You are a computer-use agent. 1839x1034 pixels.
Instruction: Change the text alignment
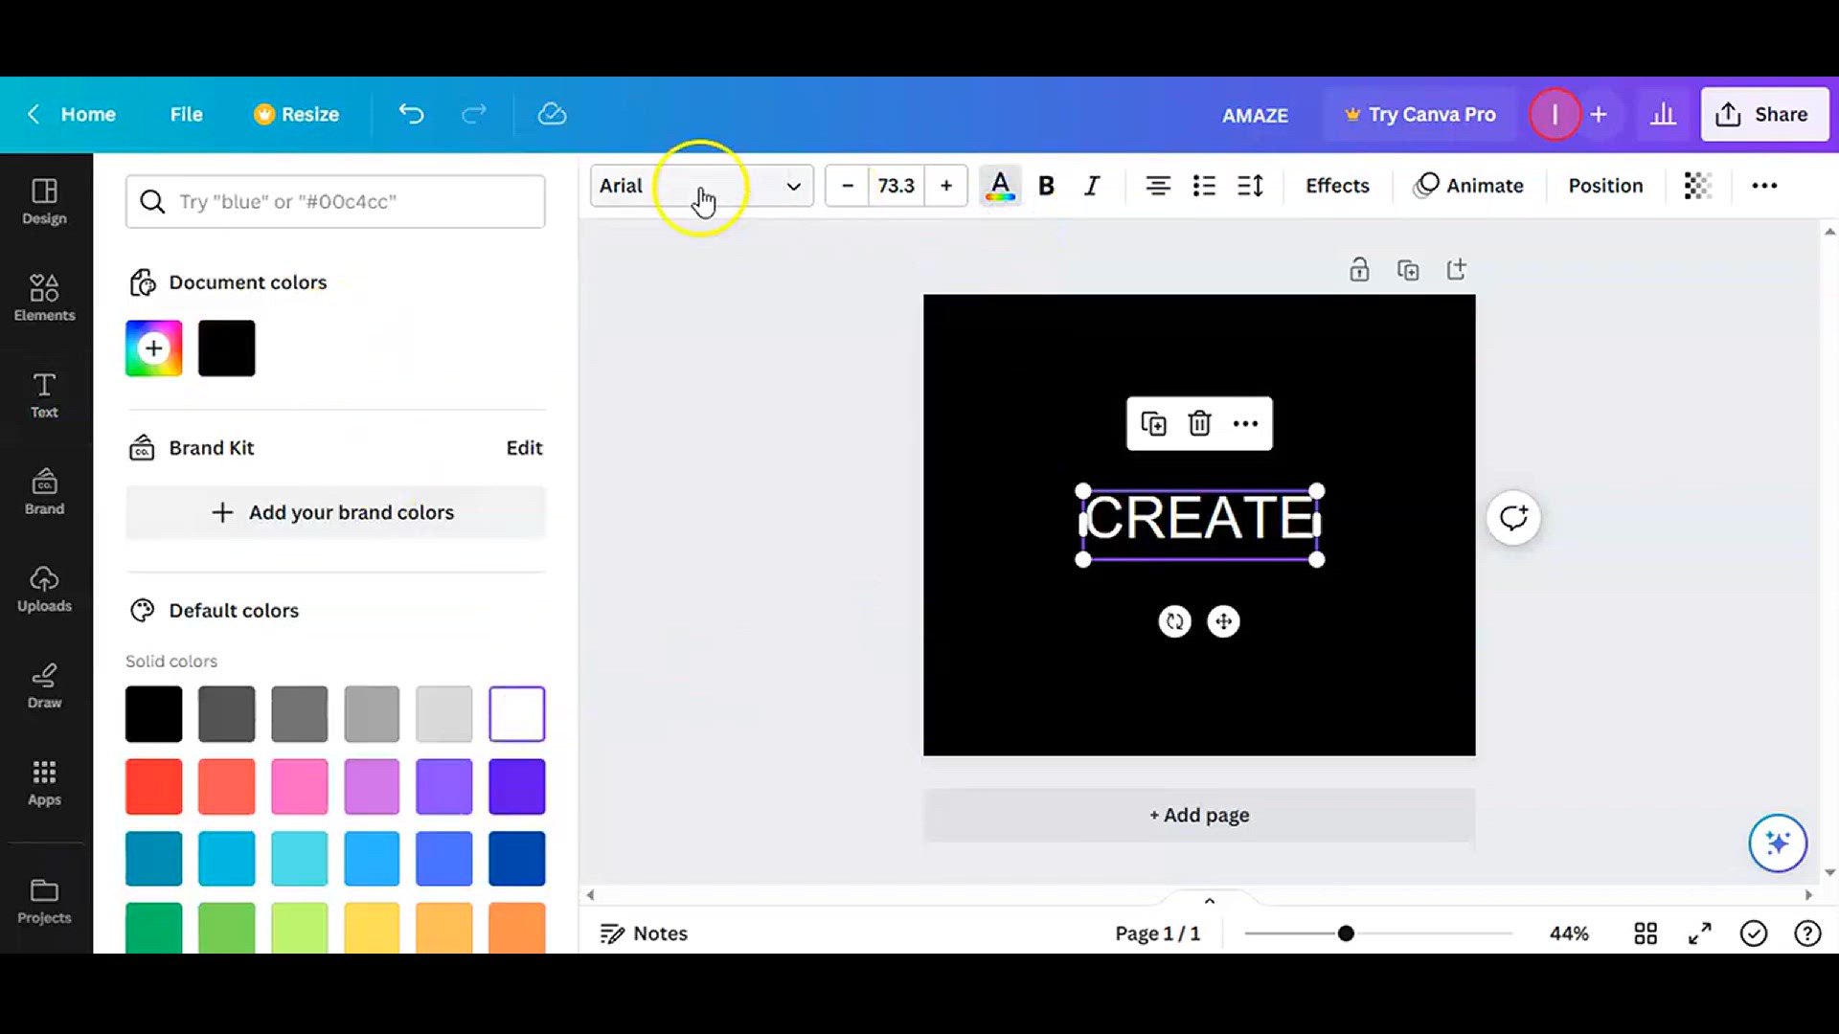pyautogui.click(x=1158, y=186)
